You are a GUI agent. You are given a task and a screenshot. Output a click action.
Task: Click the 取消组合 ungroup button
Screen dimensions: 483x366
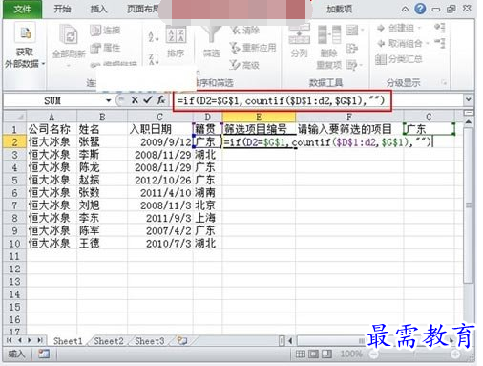pyautogui.click(x=401, y=43)
